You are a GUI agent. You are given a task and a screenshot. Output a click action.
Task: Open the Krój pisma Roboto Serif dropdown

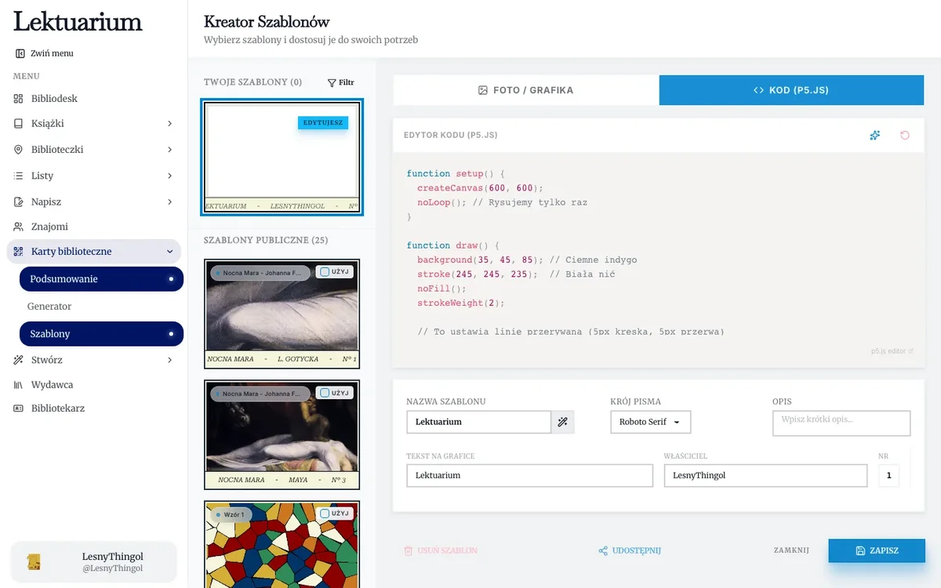point(650,422)
